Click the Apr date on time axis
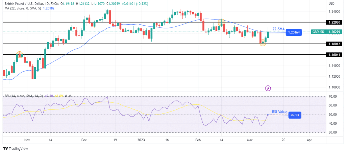Screen dimensions: 346x153 [x=310, y=140]
